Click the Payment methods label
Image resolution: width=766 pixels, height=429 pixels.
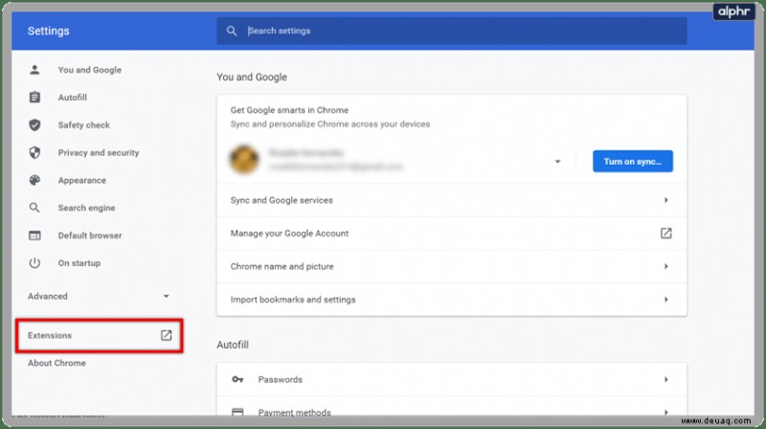295,413
